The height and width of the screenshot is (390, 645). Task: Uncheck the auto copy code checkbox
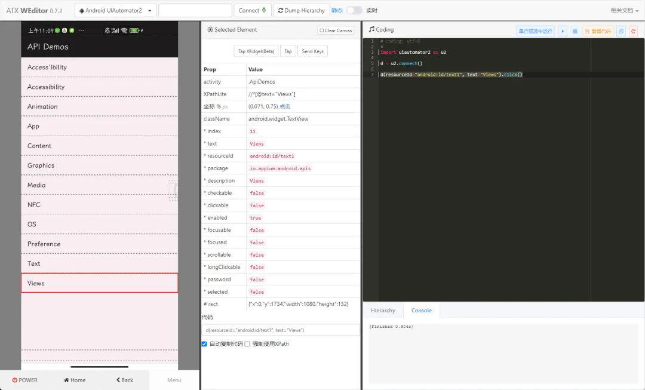pos(204,344)
